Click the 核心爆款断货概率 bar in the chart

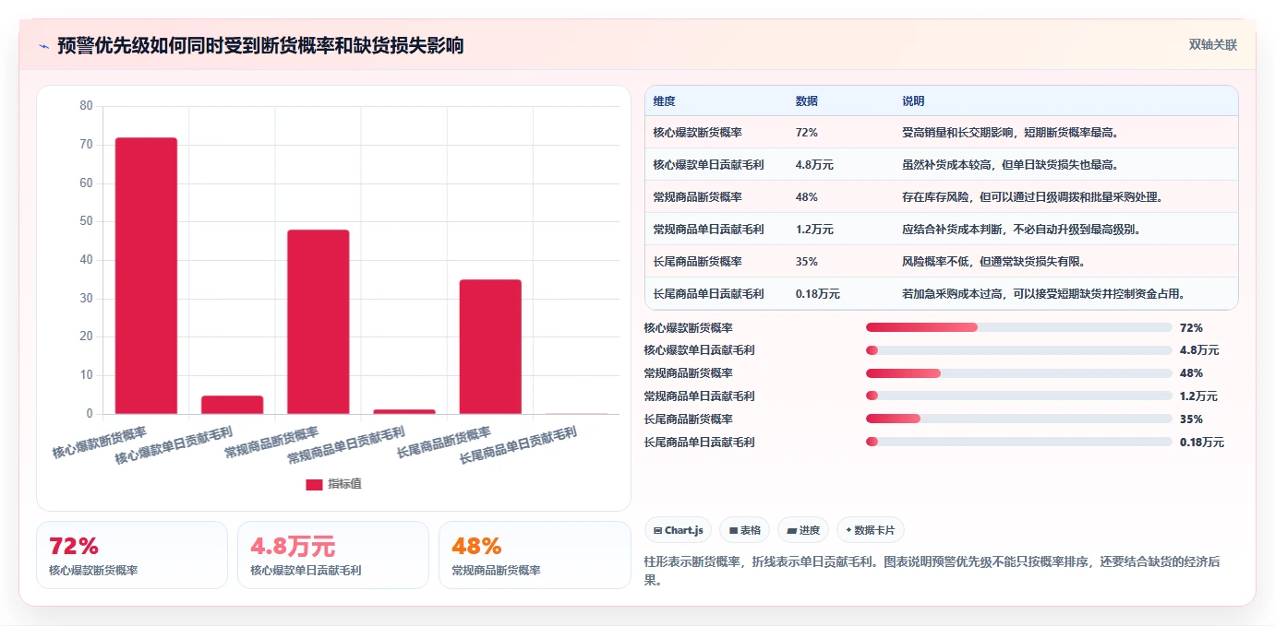[x=146, y=276]
